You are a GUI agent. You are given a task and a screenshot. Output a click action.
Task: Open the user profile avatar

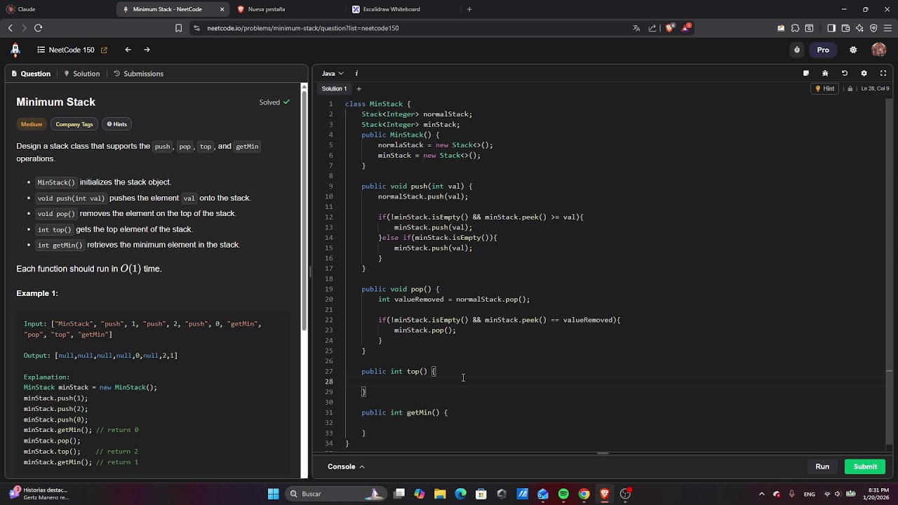pos(879,50)
